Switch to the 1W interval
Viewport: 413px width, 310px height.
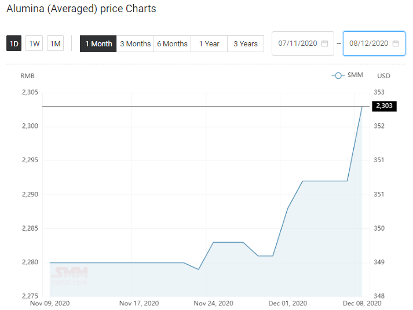coord(34,43)
